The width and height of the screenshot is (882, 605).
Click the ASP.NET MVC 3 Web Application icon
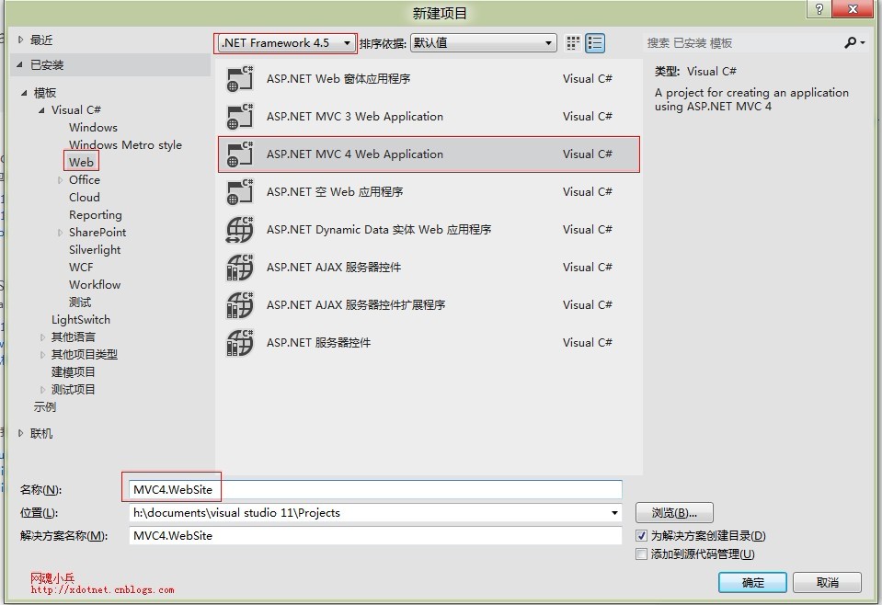pyautogui.click(x=240, y=117)
